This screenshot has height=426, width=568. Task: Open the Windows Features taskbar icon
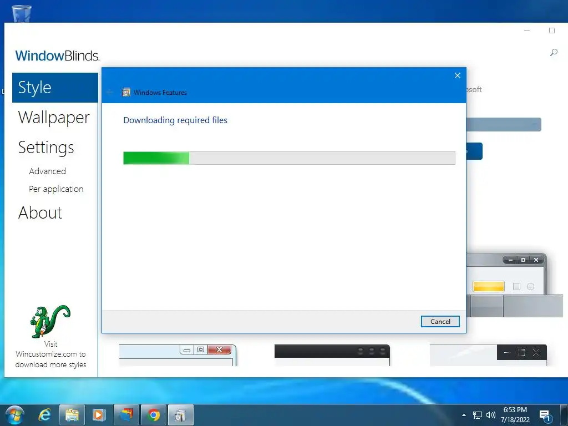coord(181,415)
